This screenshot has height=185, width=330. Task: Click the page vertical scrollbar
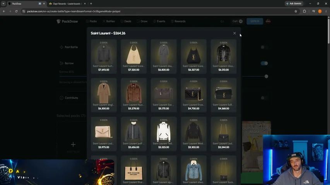coord(328,30)
